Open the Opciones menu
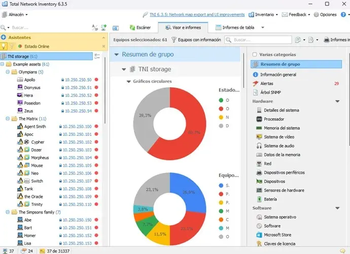Screen dimensions: 350x254 point(325,15)
